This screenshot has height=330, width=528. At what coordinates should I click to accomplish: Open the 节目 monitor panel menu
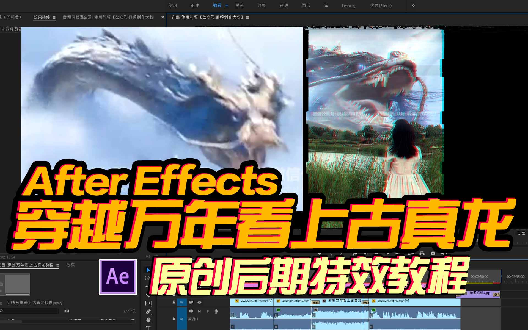[x=248, y=18]
